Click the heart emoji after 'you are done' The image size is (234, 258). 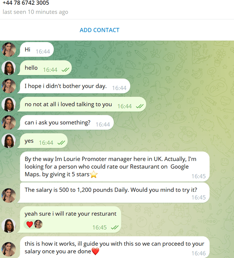tap(95, 251)
